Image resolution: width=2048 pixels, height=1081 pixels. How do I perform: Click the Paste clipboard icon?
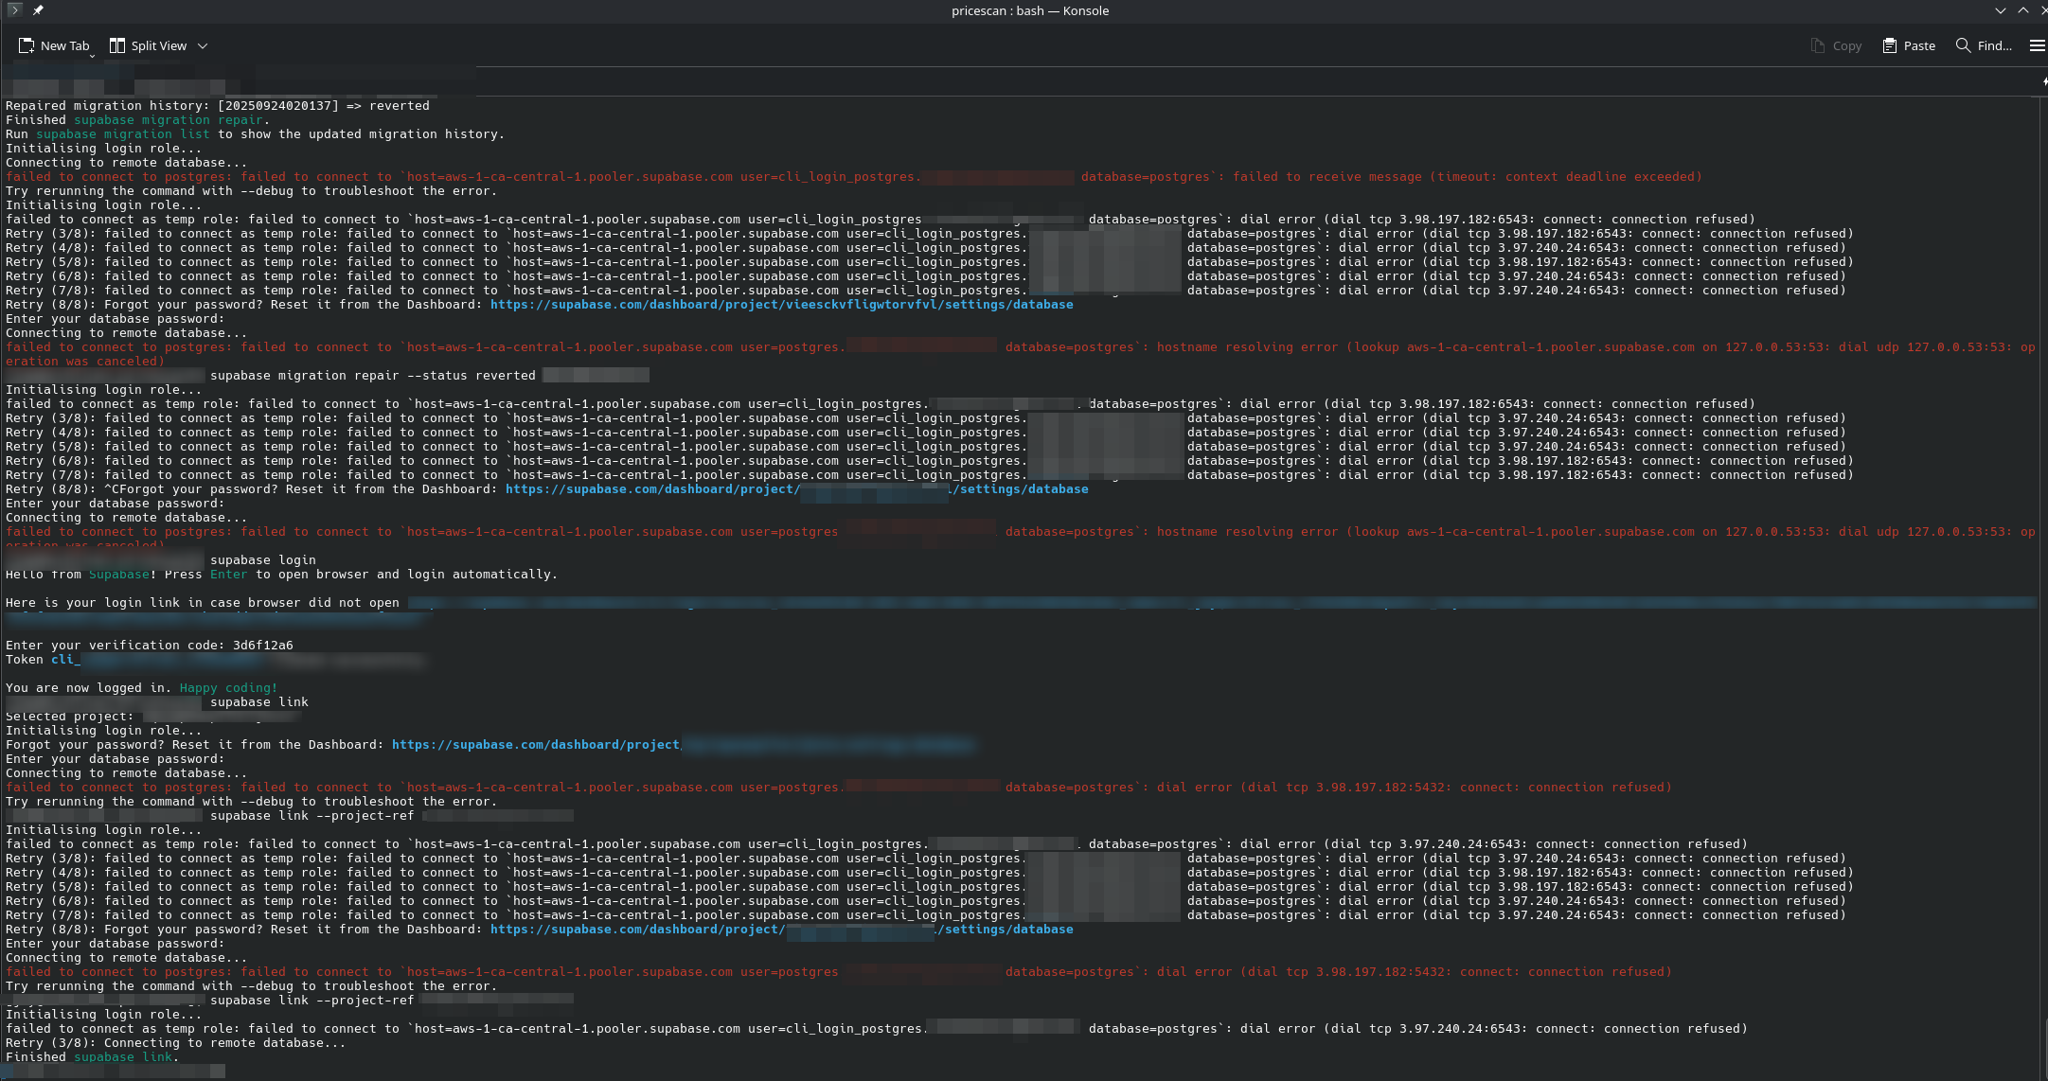coord(1889,45)
